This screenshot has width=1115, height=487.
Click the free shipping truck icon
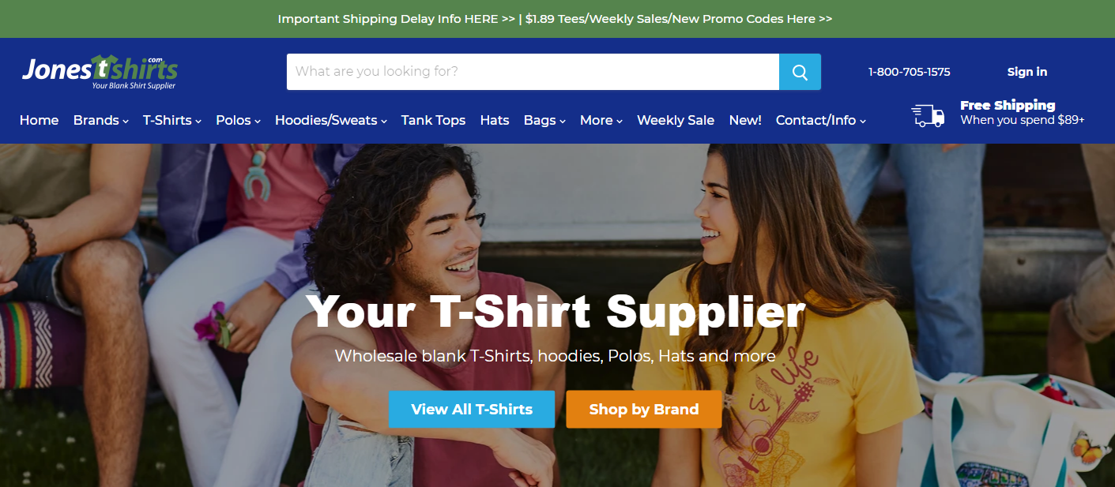(928, 116)
